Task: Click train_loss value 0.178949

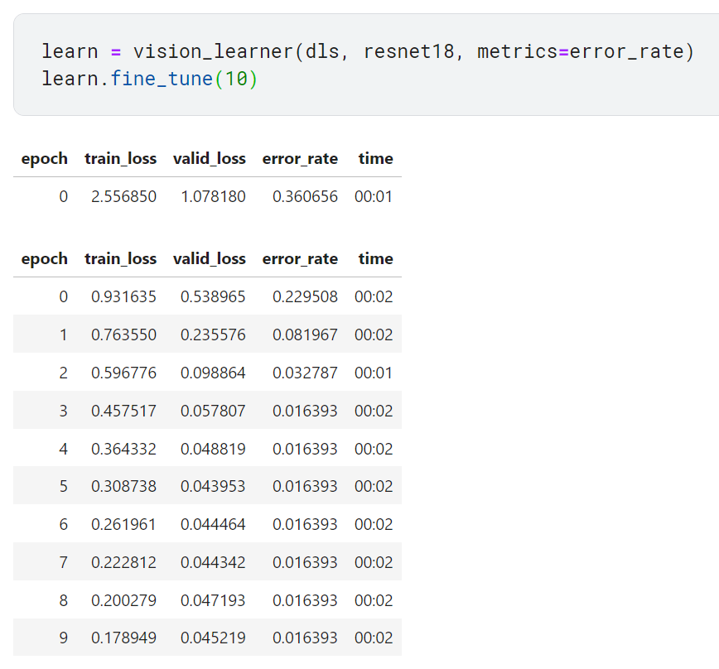Action: click(x=123, y=638)
